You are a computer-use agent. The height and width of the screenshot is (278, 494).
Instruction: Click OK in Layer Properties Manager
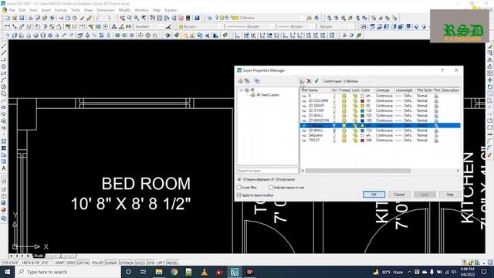374,195
